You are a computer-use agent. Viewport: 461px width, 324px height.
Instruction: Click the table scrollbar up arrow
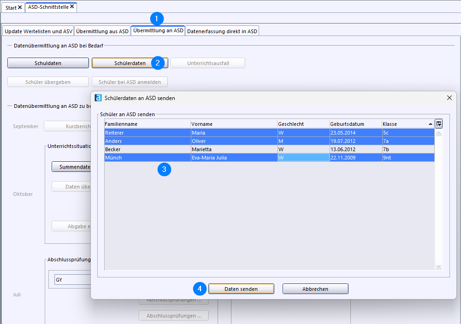[x=439, y=133]
